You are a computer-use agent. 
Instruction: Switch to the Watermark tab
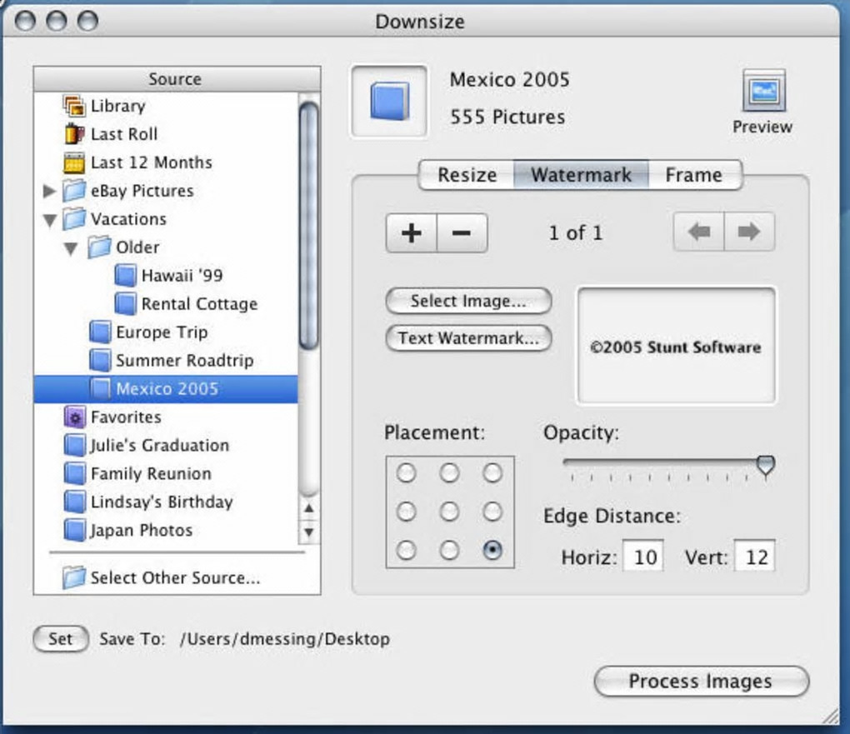point(581,175)
